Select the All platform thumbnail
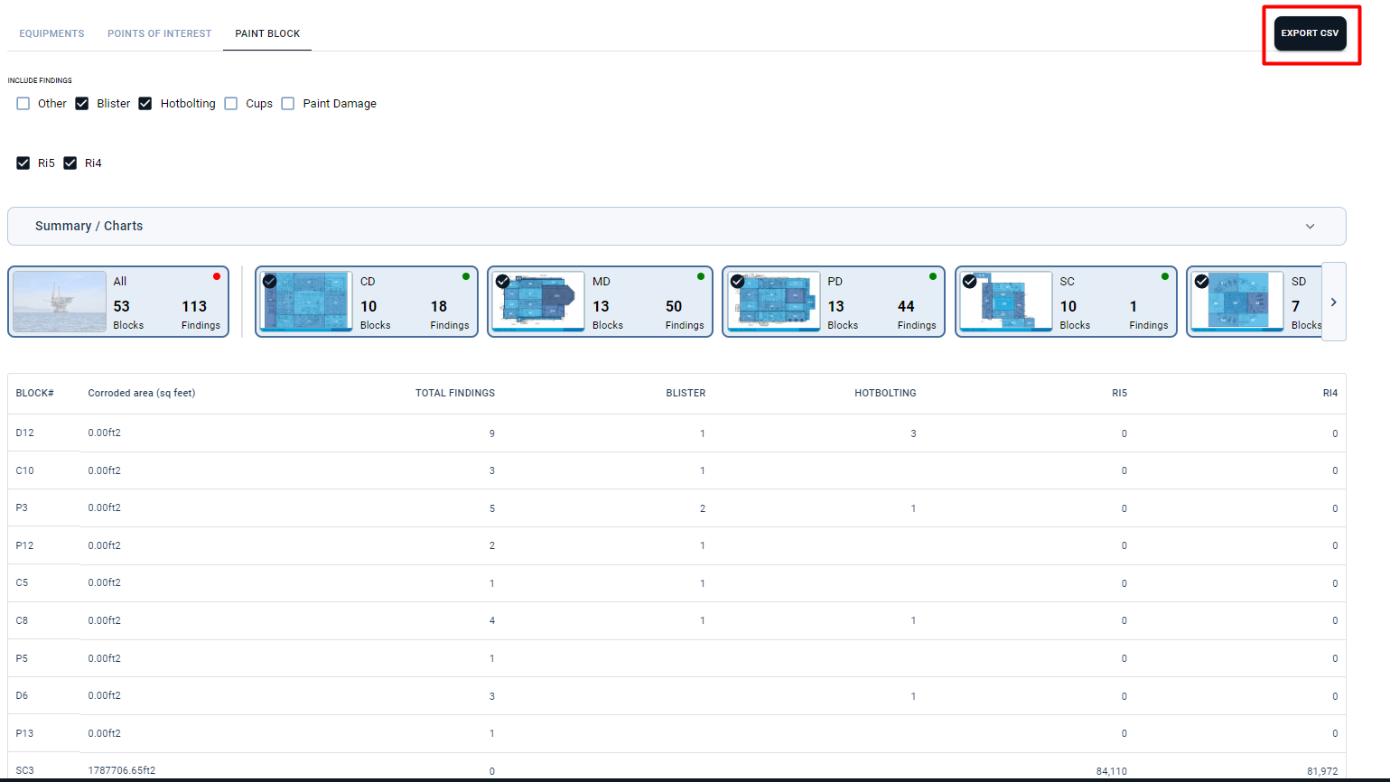Viewport: 1390px width, 782px height. 60,302
